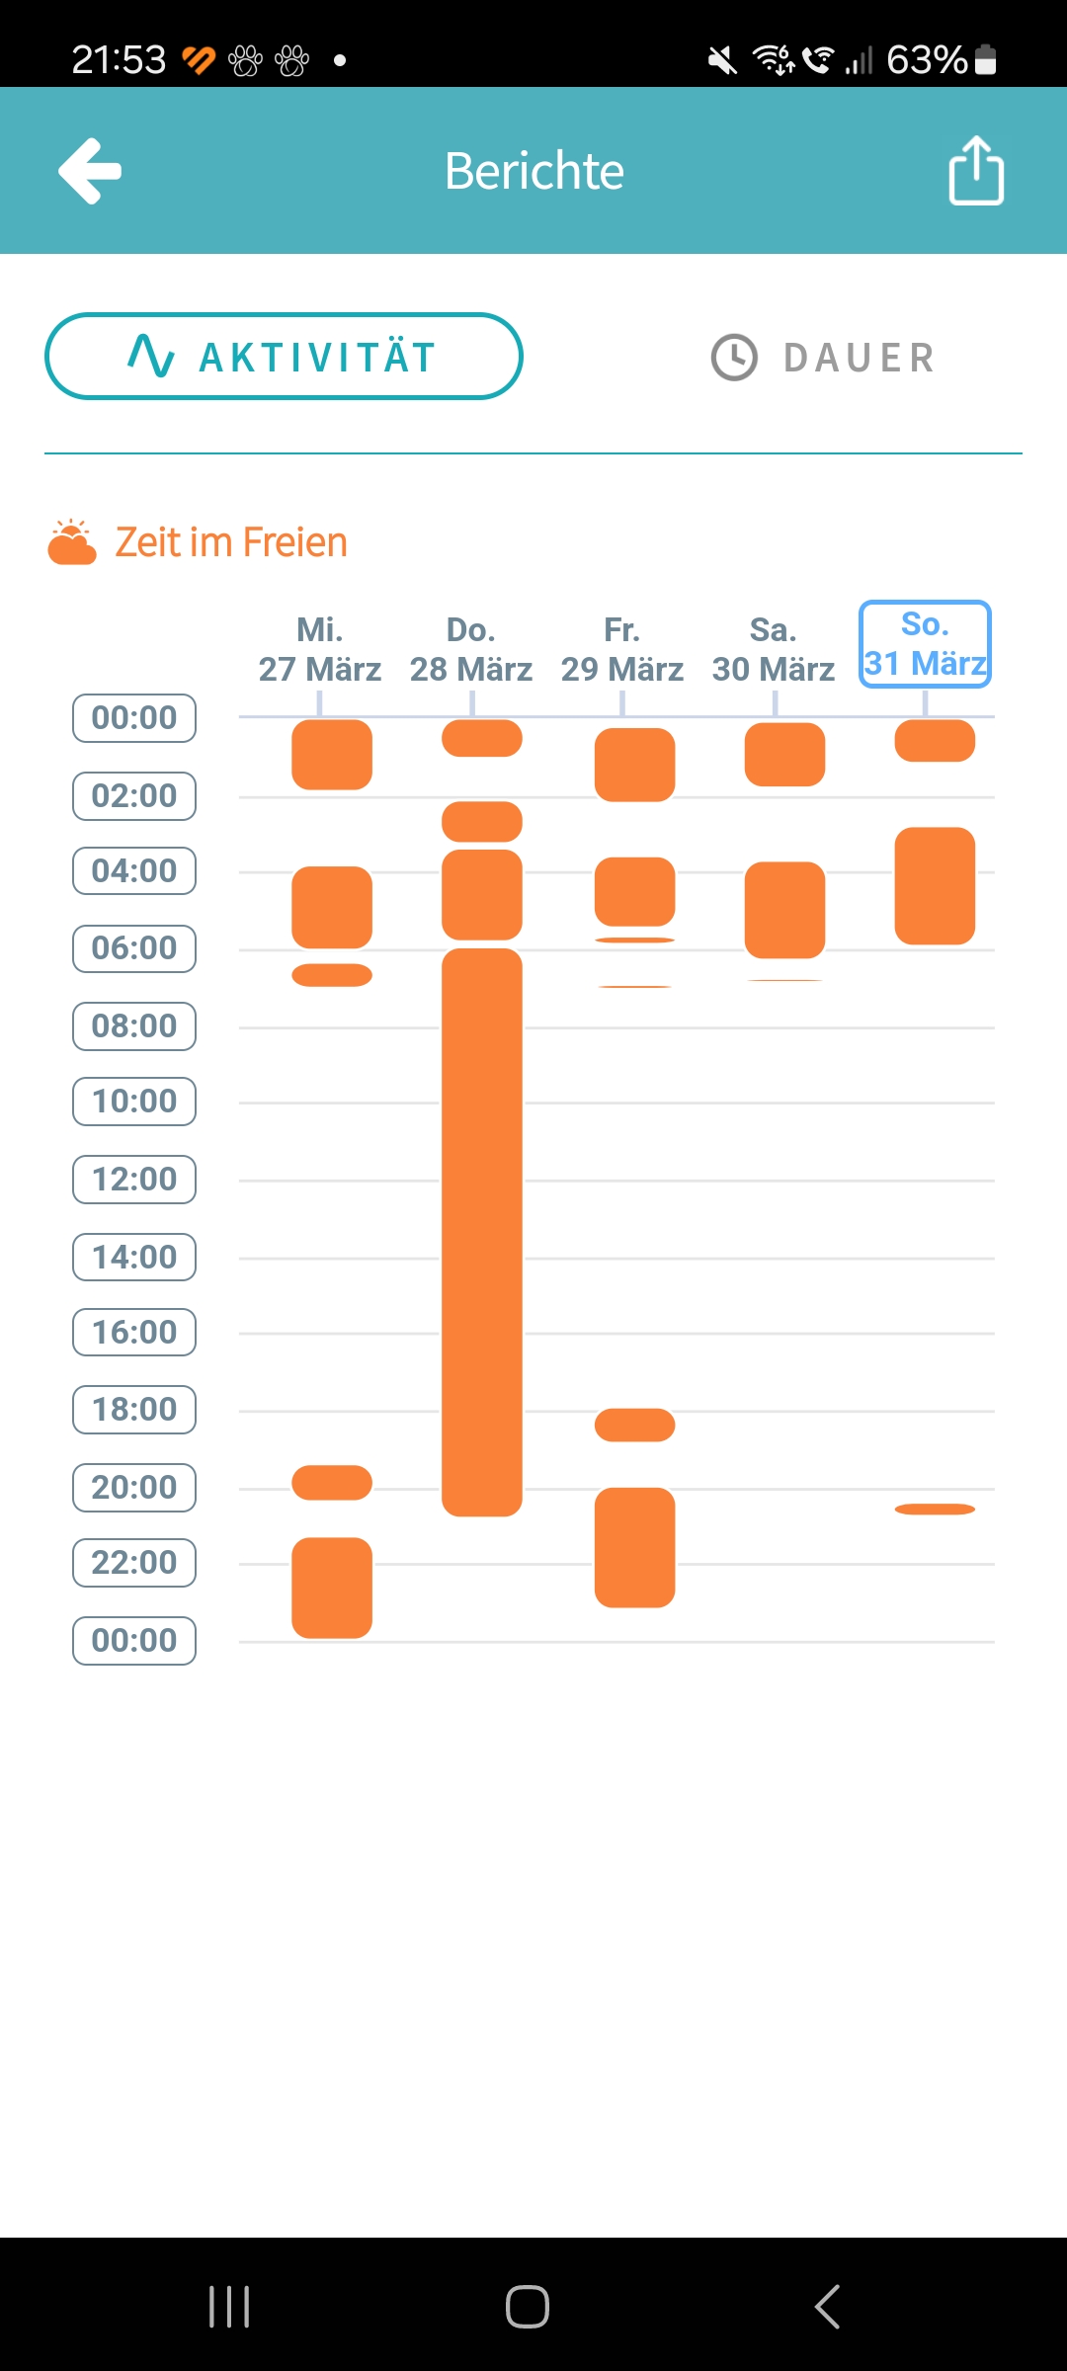The height and width of the screenshot is (2371, 1067).
Task: Tap Wednesday's late evening 22:00 bar
Action: (332, 1588)
